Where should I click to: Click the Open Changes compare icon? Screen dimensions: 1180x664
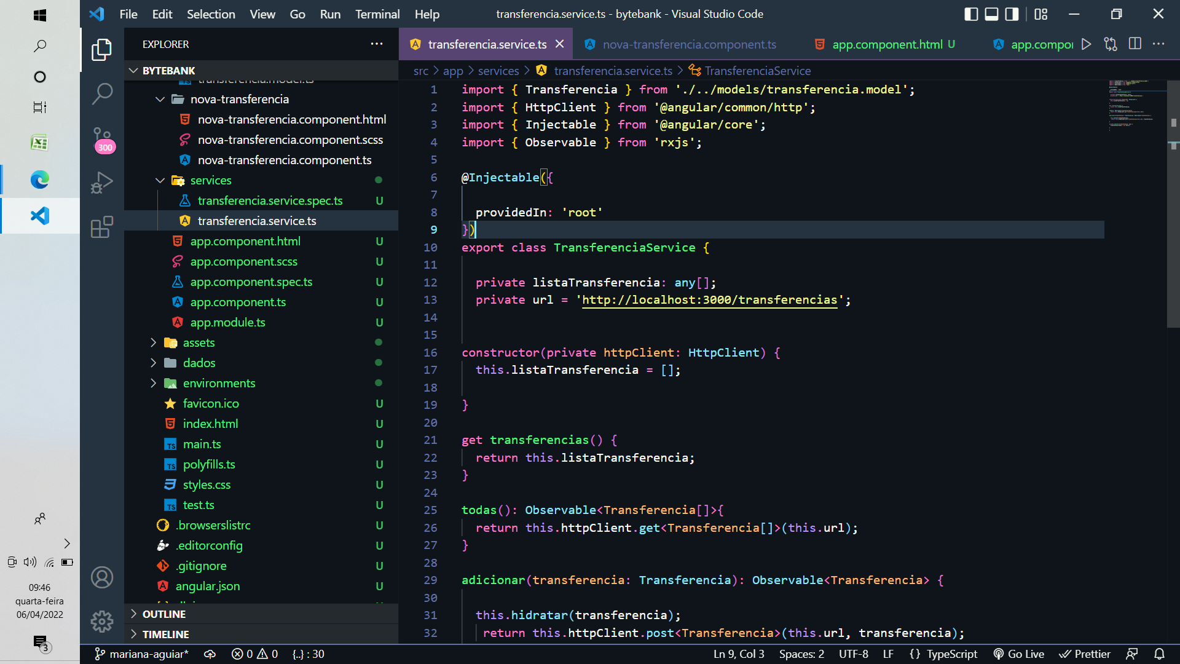tap(1110, 44)
